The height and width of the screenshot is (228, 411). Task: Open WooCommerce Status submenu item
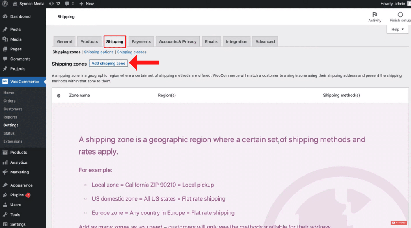[9, 133]
